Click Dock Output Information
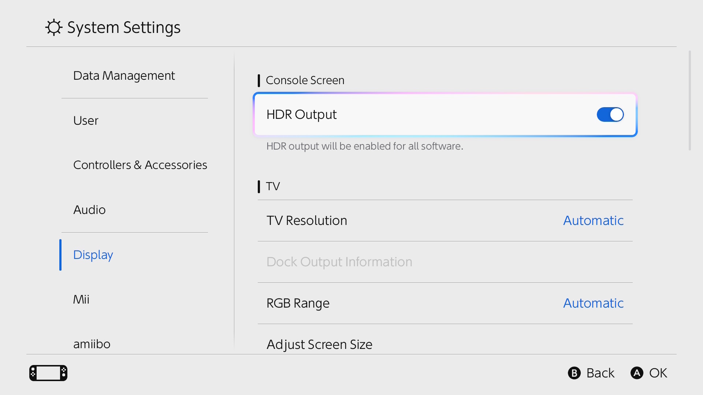 click(339, 262)
